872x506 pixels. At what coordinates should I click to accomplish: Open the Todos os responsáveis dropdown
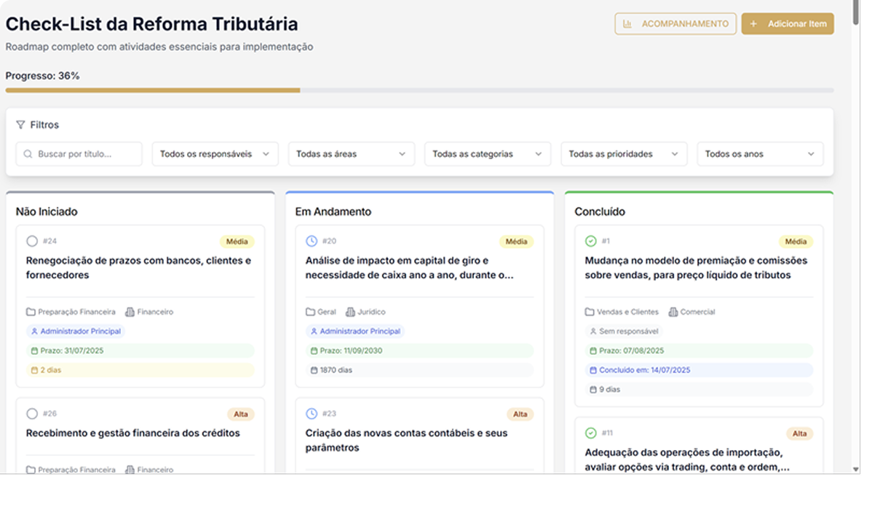(215, 154)
